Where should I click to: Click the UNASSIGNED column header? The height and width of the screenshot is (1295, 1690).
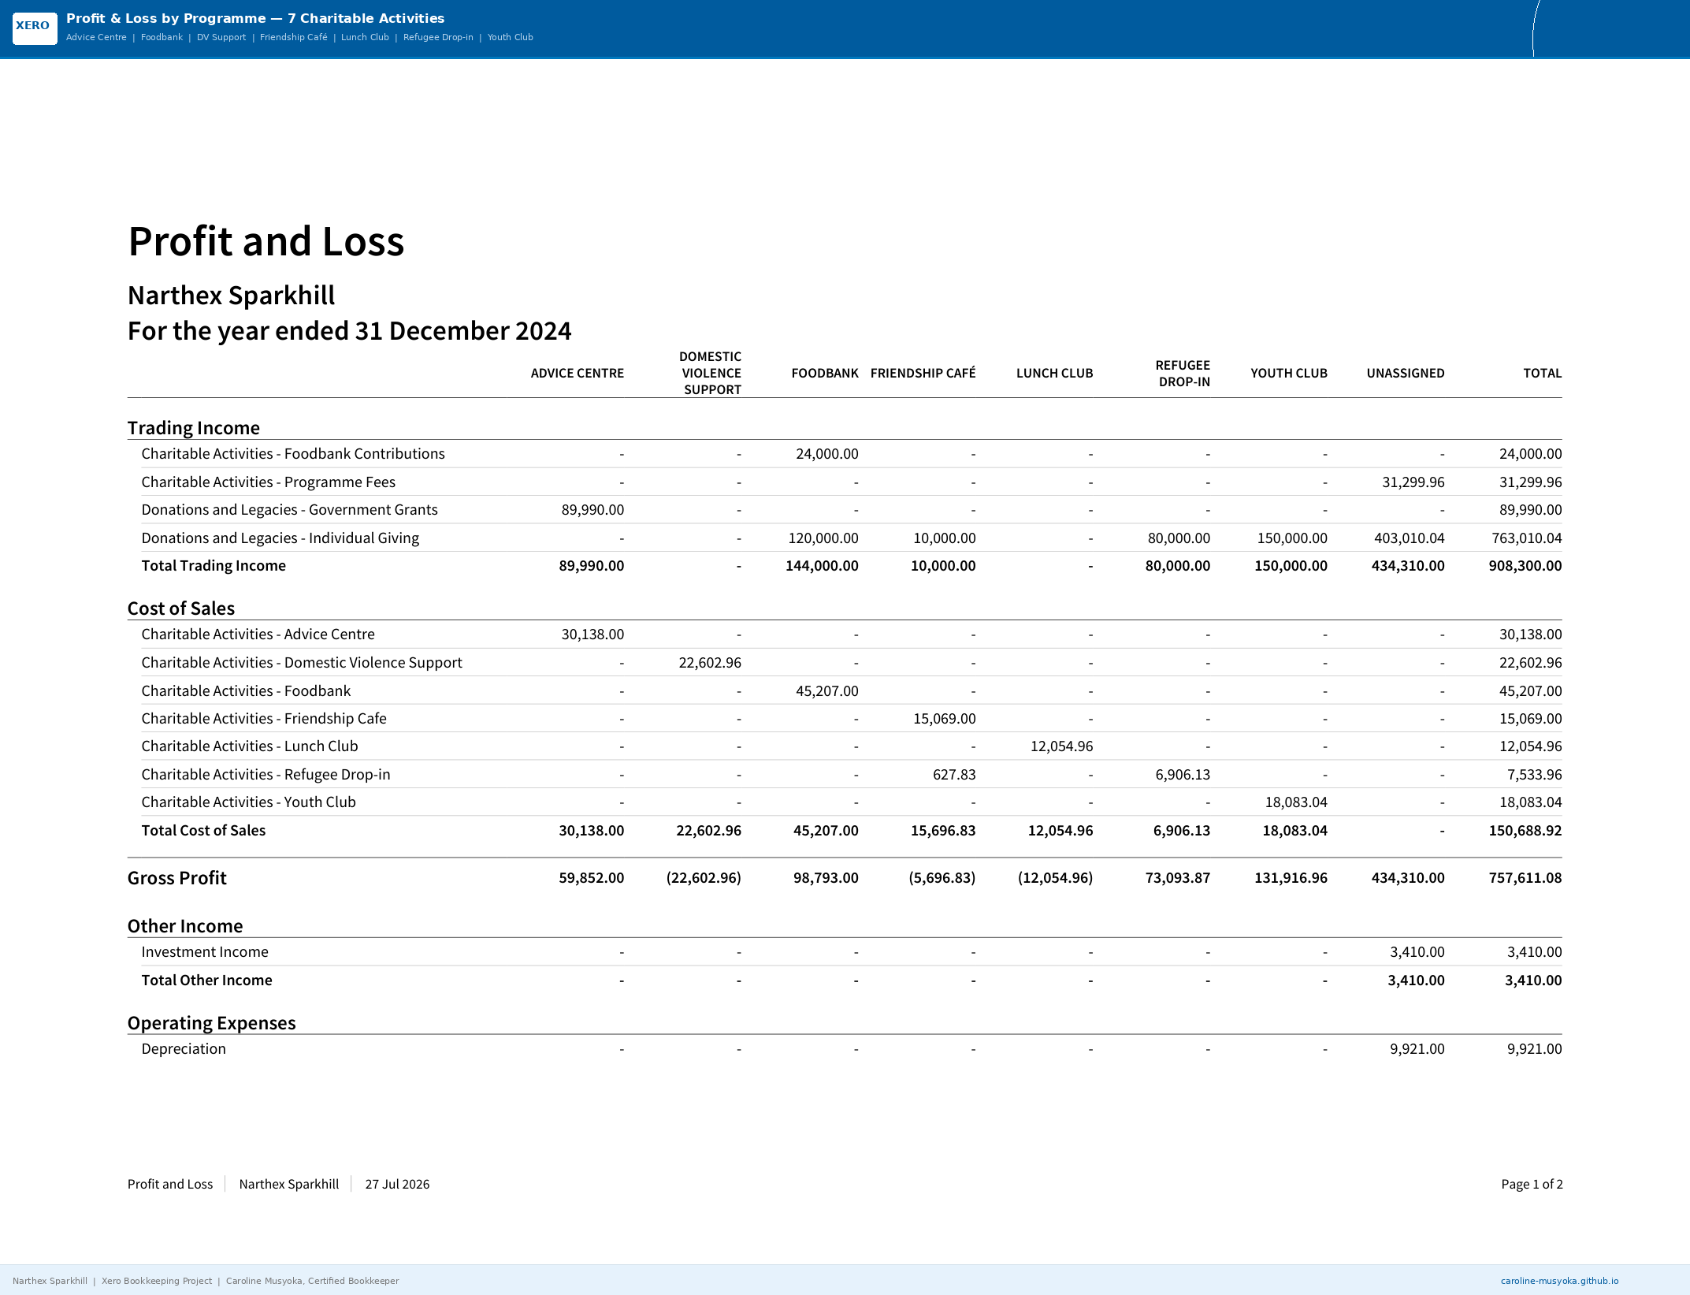1406,373
